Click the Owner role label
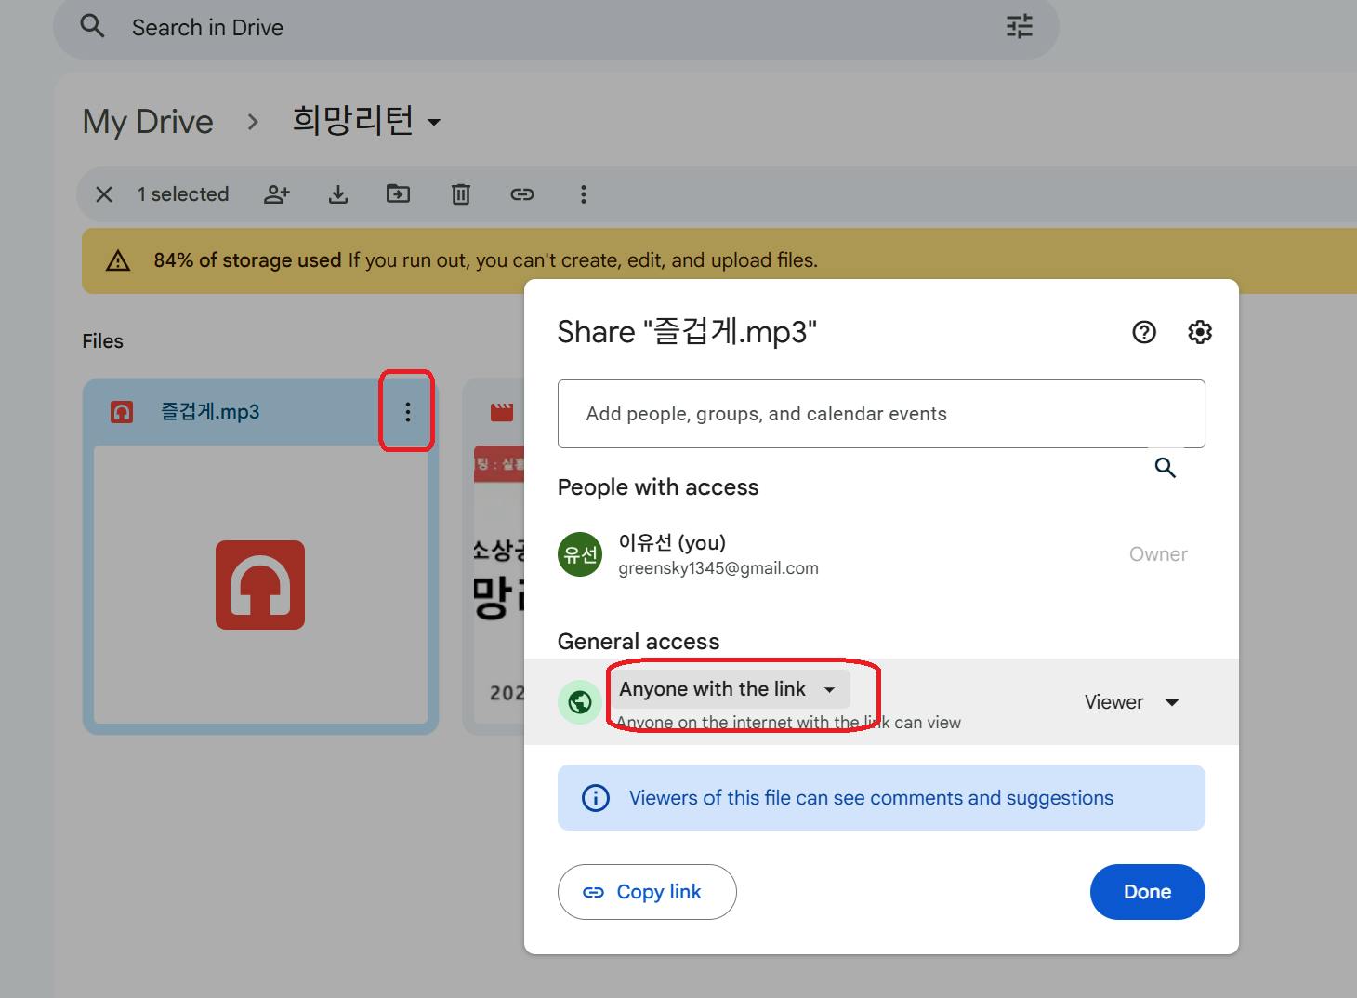Image resolution: width=1357 pixels, height=998 pixels. click(1158, 554)
